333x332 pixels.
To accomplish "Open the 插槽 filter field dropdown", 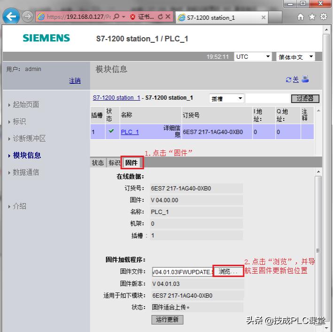I will [x=226, y=98].
